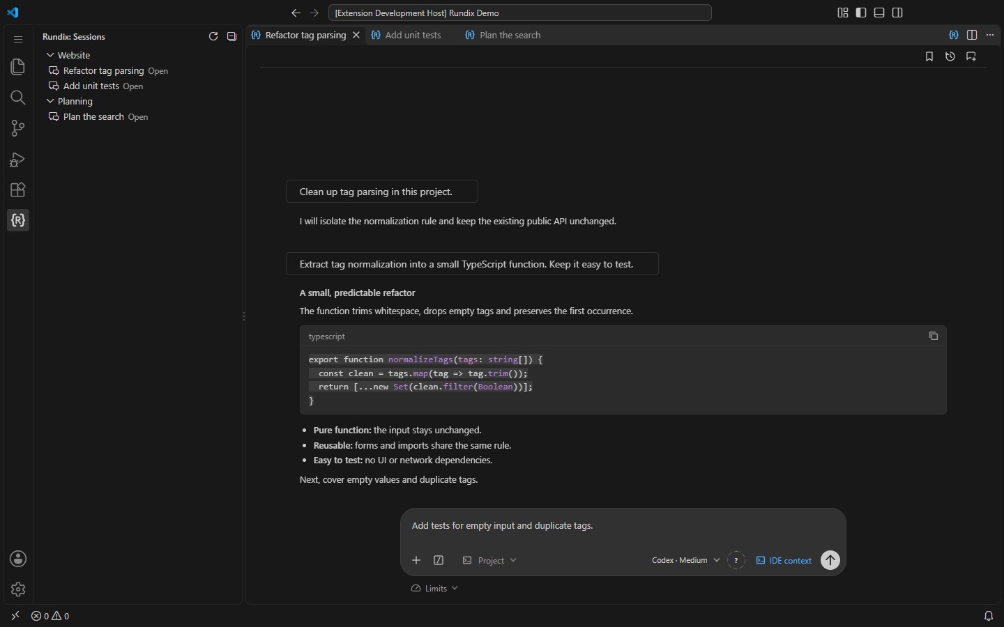Open Plan the search session in sidebar
The image size is (1004, 627).
pyautogui.click(x=138, y=116)
